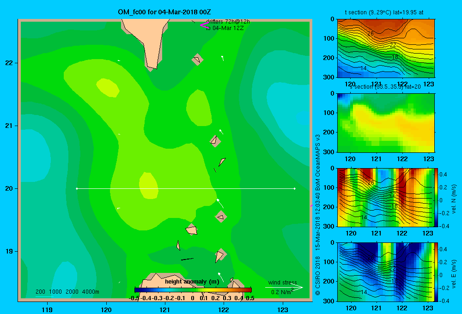The width and height of the screenshot is (462, 314).
Task: Click the island marker near 19.5N 122E
Action: coord(221,217)
